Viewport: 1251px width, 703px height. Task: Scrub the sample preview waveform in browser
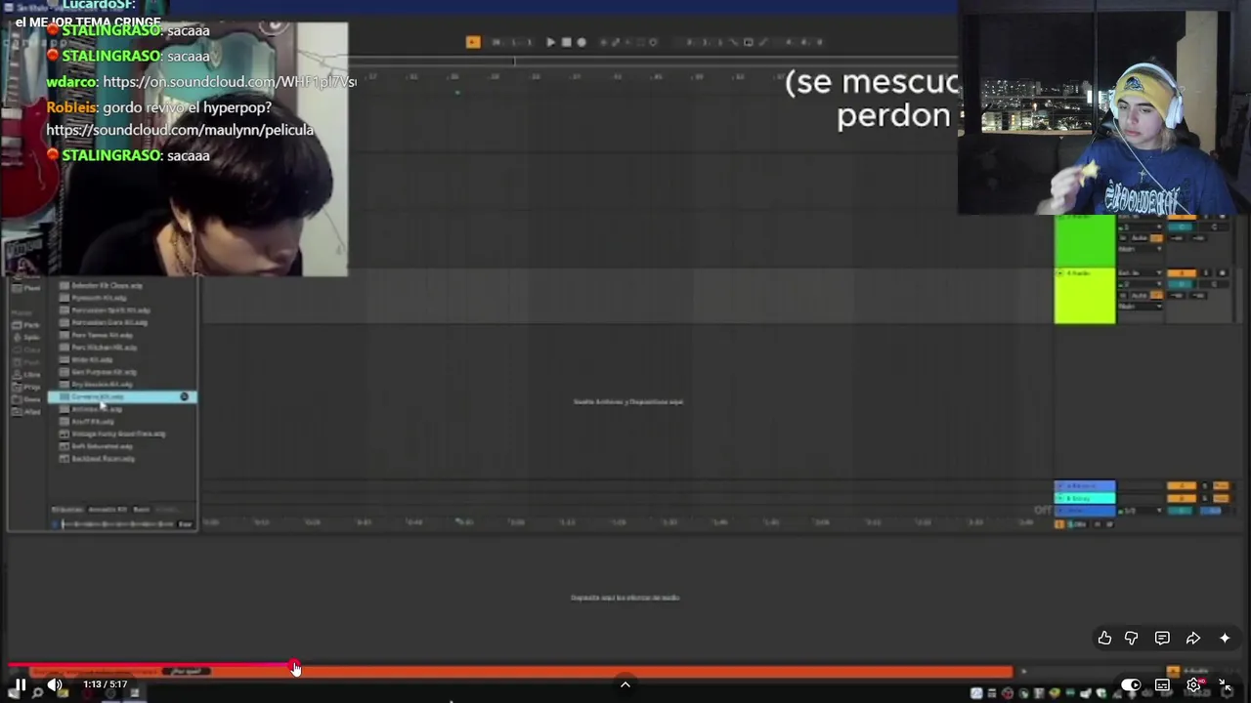(x=117, y=524)
